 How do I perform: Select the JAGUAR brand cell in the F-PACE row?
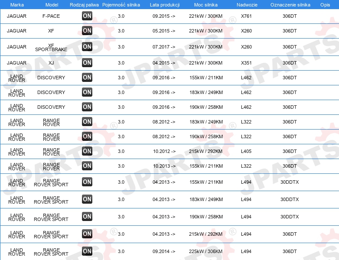[x=16, y=16]
